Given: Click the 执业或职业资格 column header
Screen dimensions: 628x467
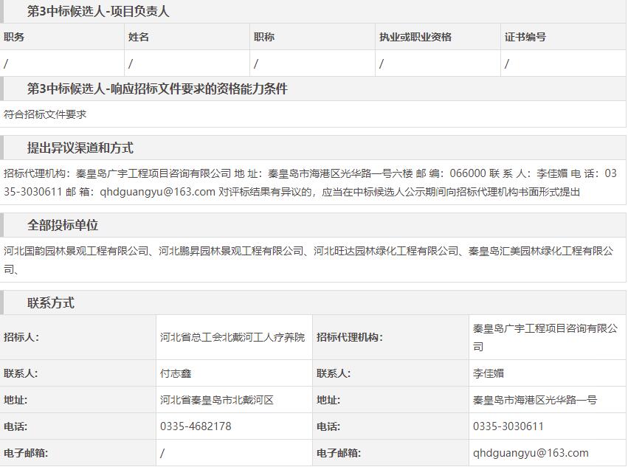Looking at the screenshot, I should (x=415, y=37).
